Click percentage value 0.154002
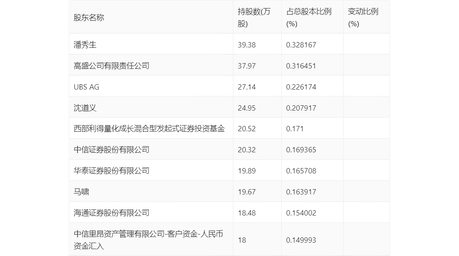 [x=301, y=213]
